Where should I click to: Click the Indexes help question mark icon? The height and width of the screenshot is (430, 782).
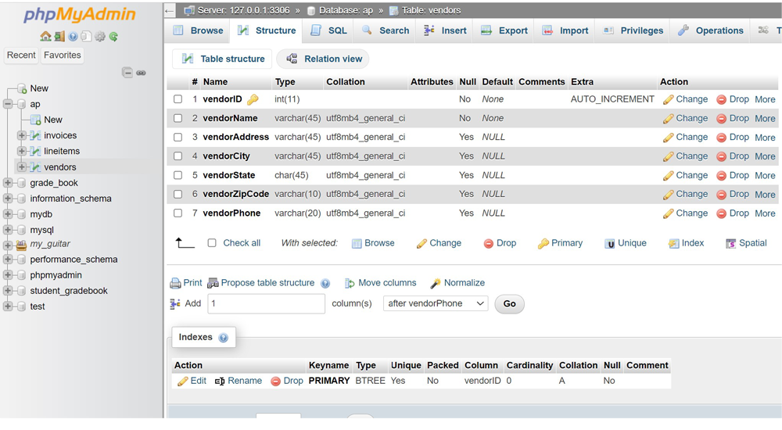coord(224,338)
